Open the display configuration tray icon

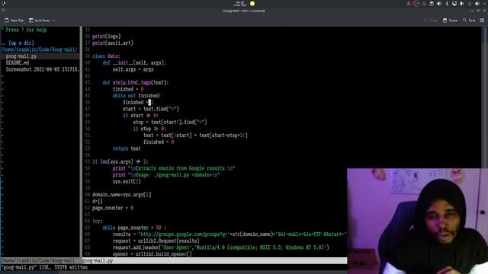click(454, 4)
